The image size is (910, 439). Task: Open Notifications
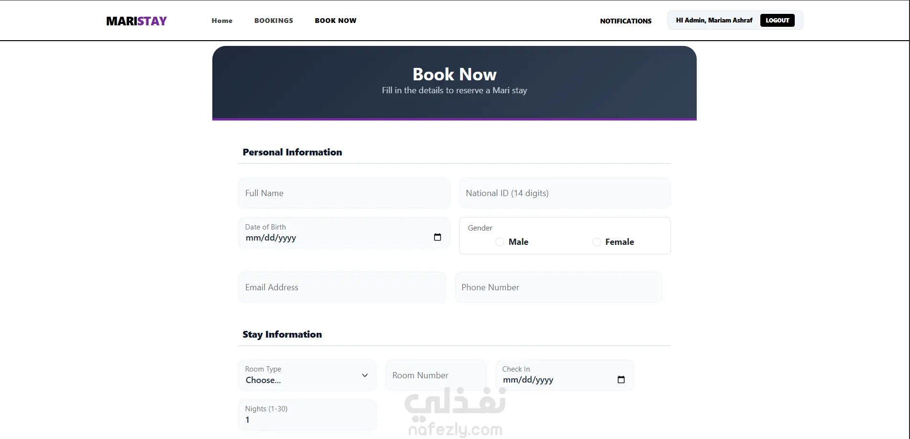coord(625,21)
